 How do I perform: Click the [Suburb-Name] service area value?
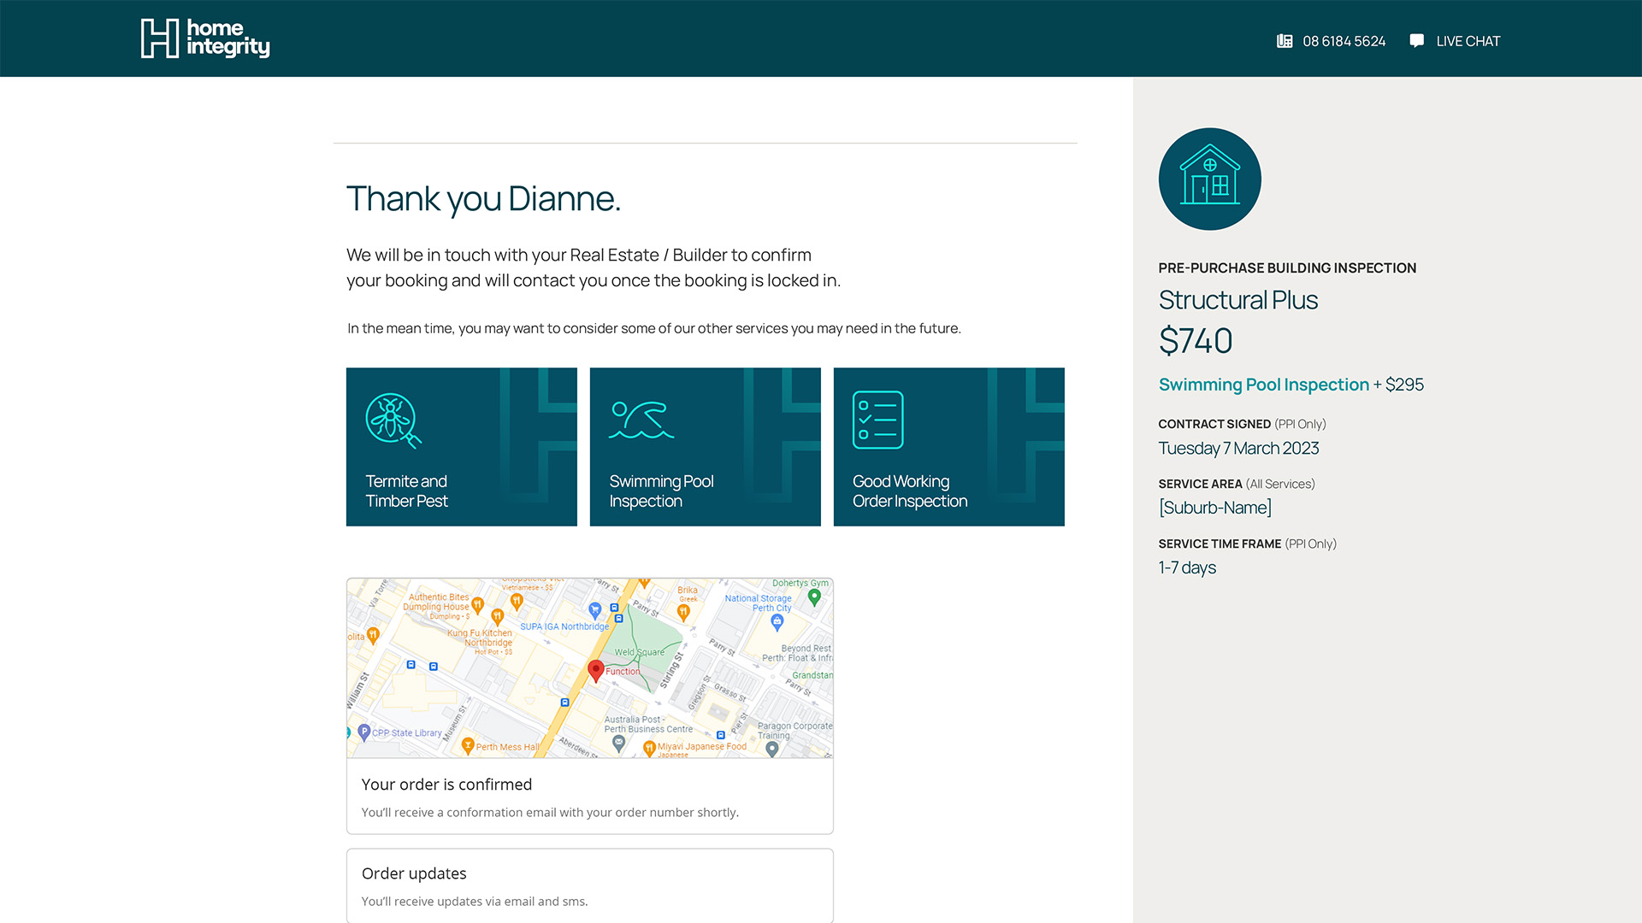point(1215,508)
